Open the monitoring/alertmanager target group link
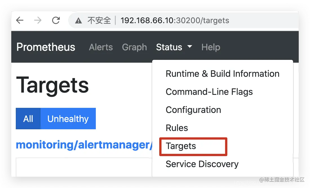The width and height of the screenshot is (310, 188). click(x=84, y=145)
